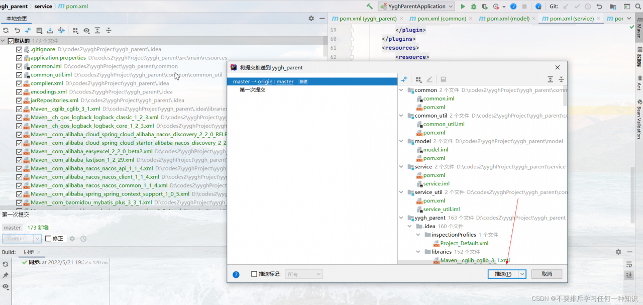Collapse the common module in push tree

click(401, 90)
